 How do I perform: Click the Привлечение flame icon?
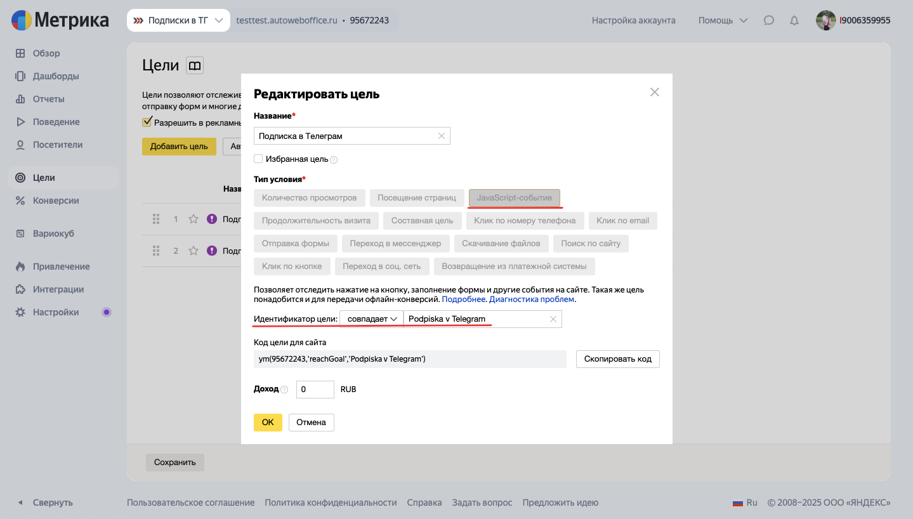point(20,266)
